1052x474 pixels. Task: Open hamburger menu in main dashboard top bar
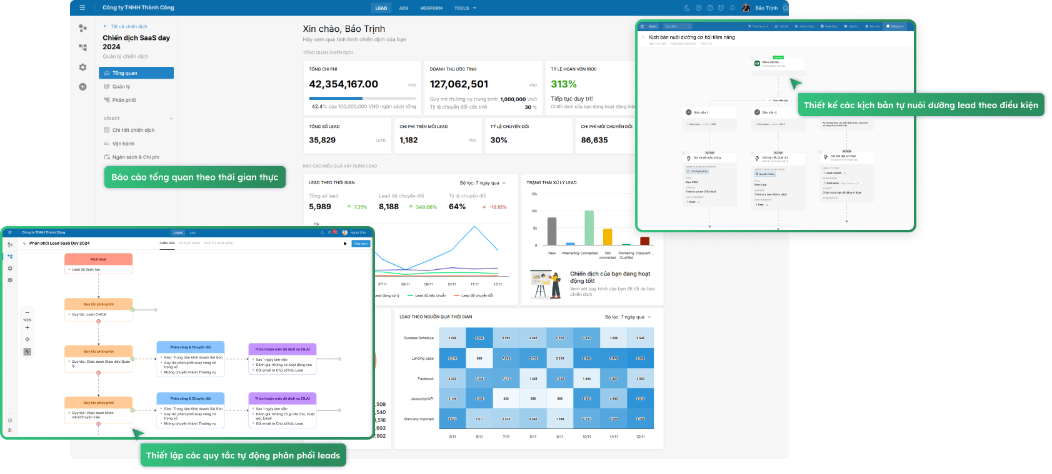(82, 7)
